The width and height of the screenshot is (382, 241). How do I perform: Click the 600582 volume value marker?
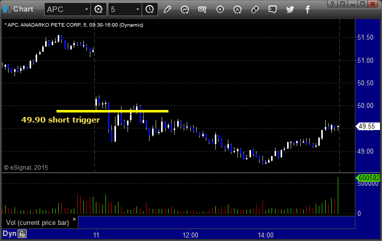point(368,178)
